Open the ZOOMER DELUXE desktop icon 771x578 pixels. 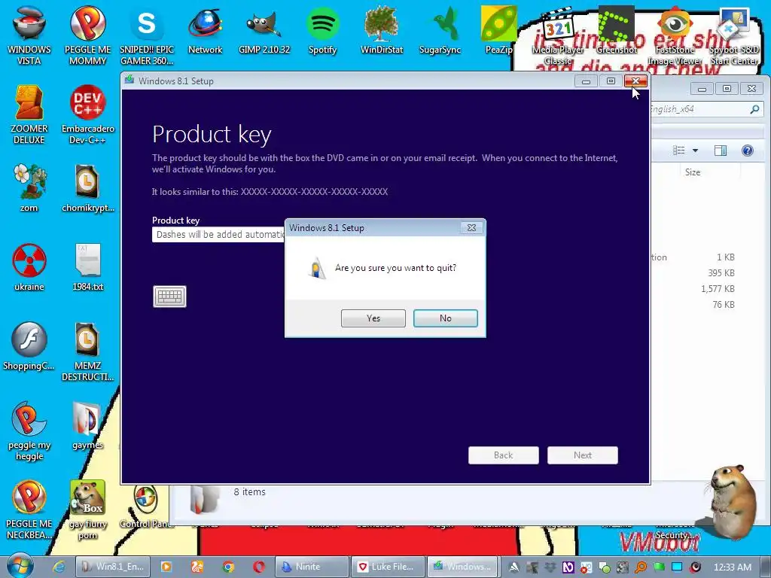pos(29,114)
